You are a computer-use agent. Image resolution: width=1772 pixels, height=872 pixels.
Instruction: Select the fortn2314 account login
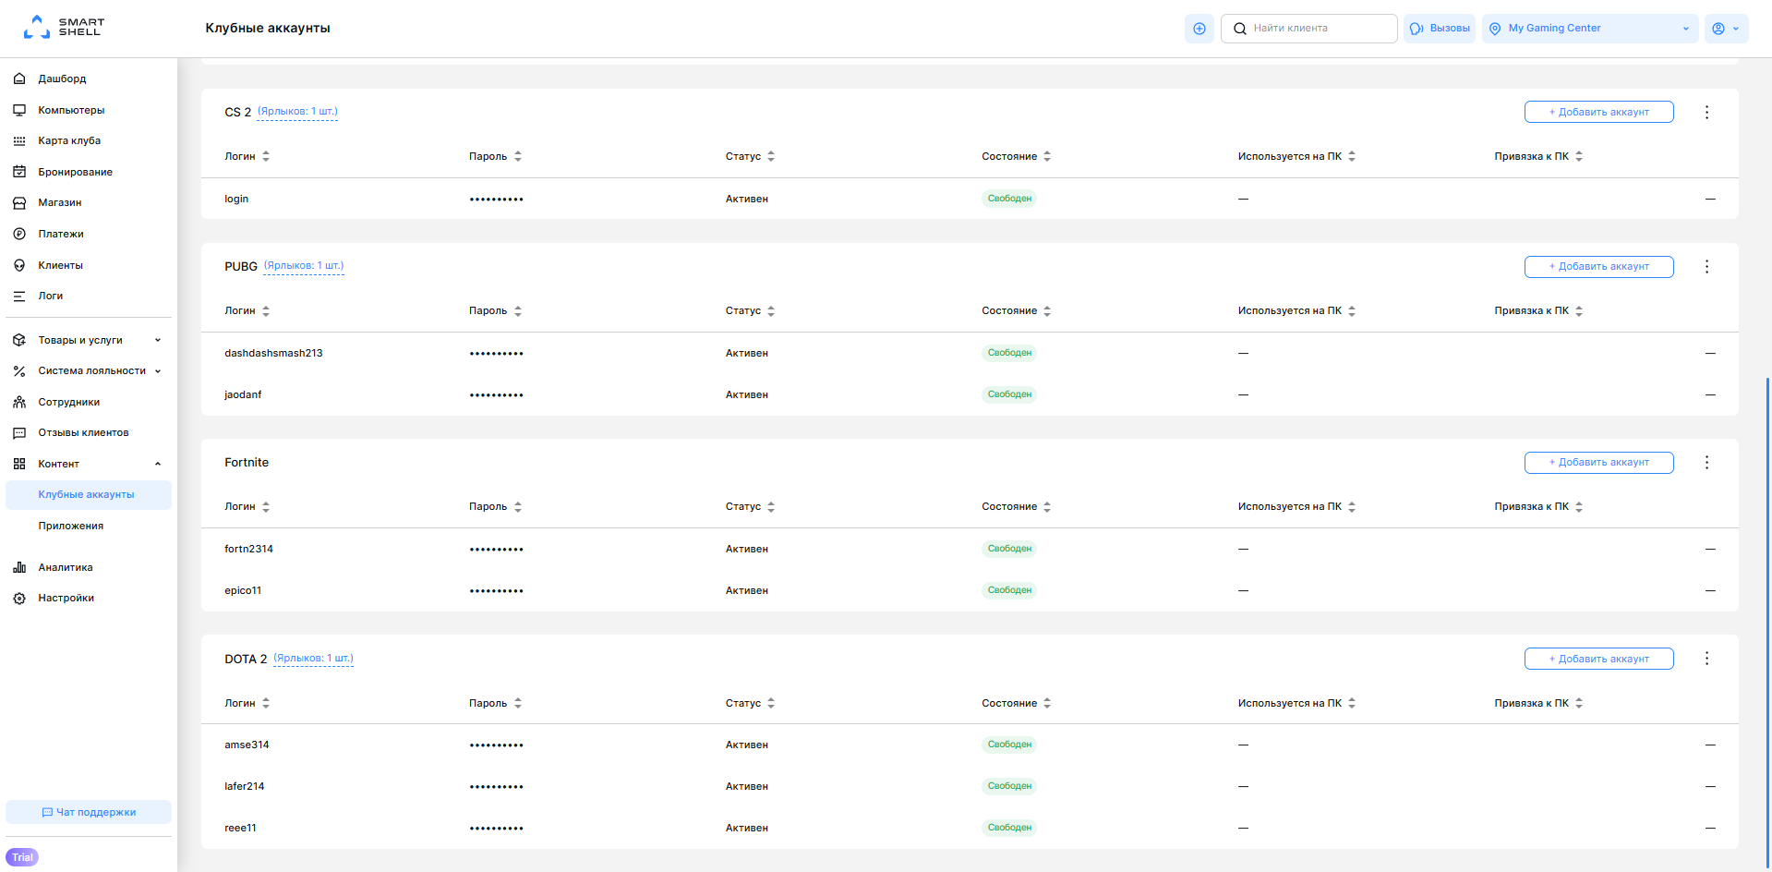[x=248, y=549]
